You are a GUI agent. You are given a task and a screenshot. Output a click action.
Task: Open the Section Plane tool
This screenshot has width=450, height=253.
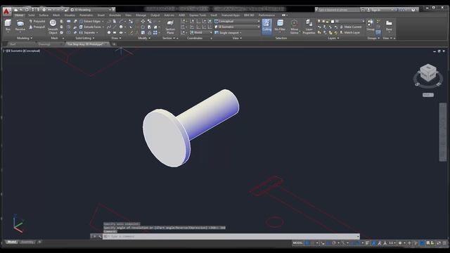[x=170, y=27]
